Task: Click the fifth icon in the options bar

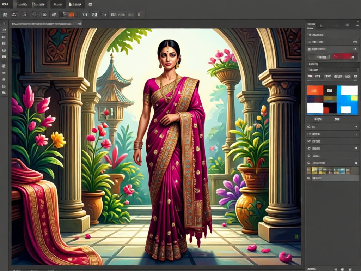Action: click(x=44, y=14)
